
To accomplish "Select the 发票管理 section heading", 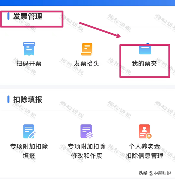I will coord(28,16).
